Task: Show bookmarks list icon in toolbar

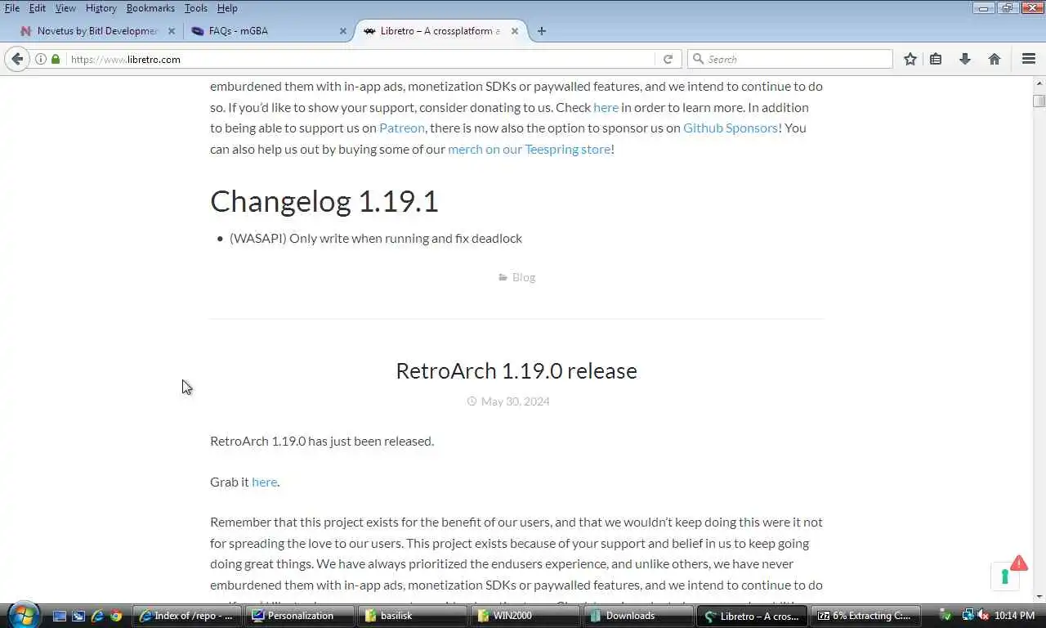Action: [x=936, y=59]
